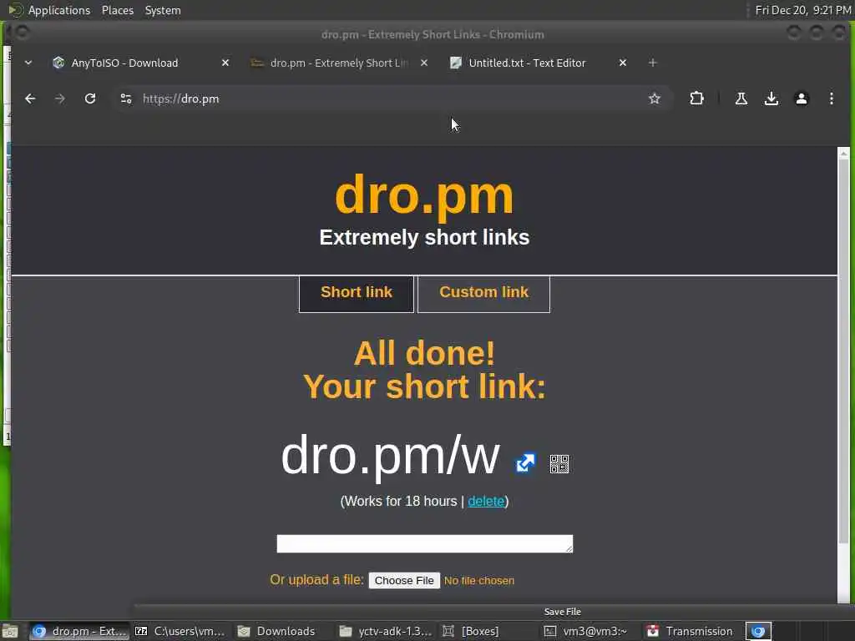Click the Choose File button
The image size is (855, 641).
tap(404, 581)
